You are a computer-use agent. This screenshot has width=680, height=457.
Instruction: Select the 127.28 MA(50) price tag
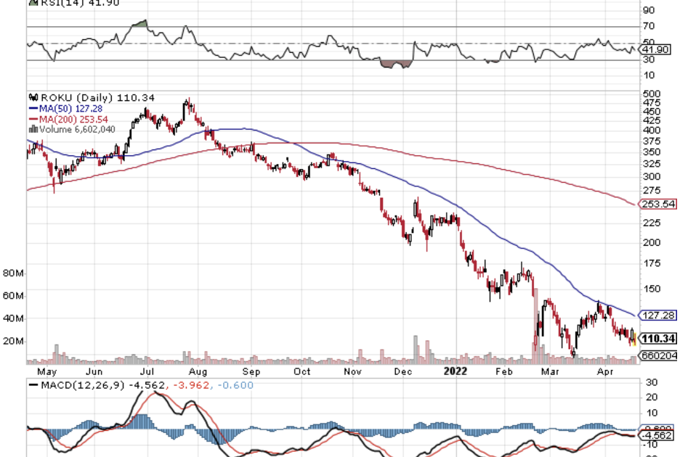pyautogui.click(x=659, y=316)
